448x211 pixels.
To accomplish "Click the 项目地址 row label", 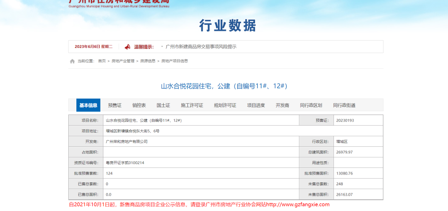I will pos(86,131).
